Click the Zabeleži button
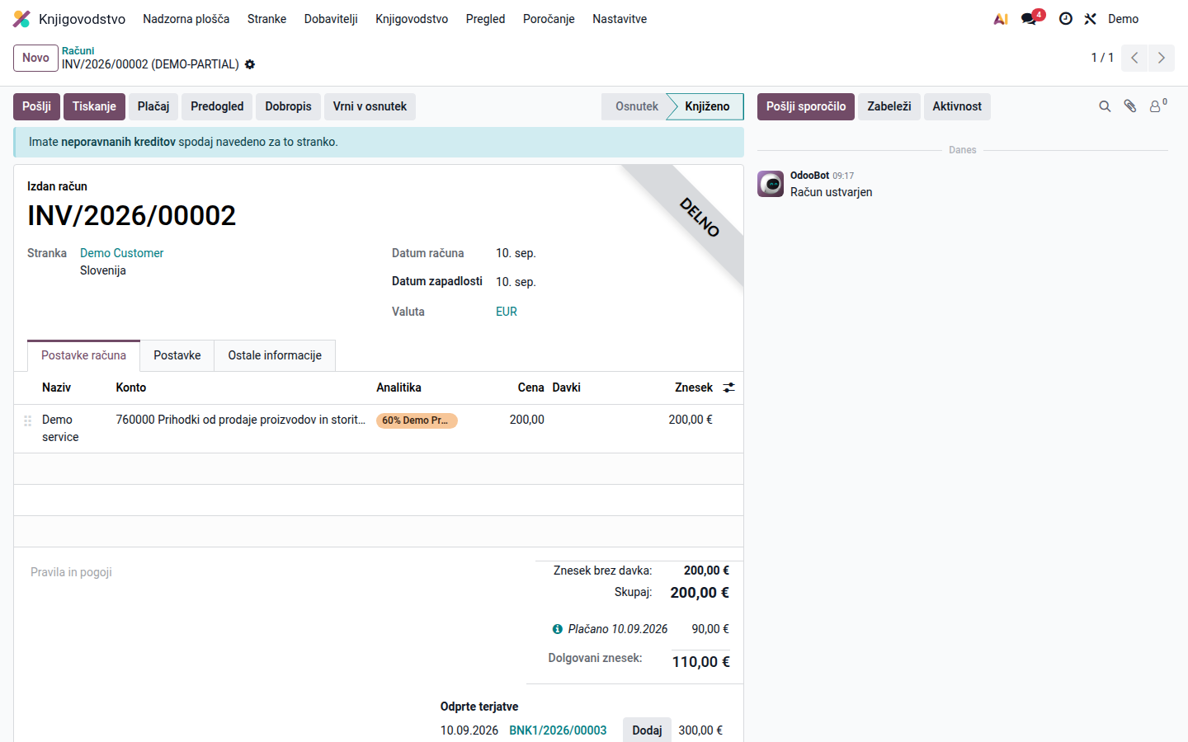 coord(889,106)
